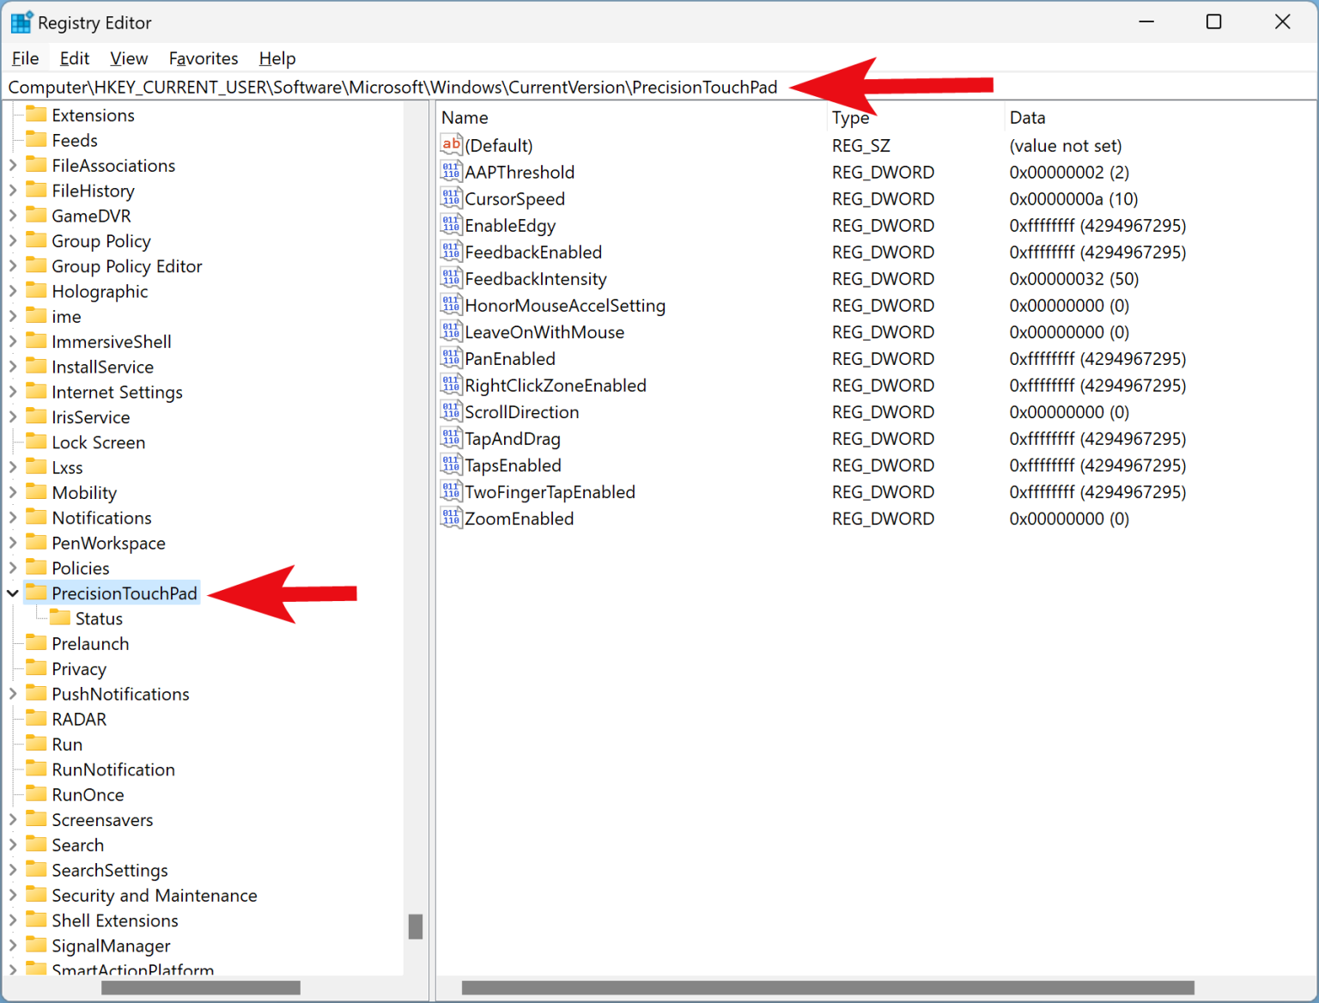This screenshot has width=1319, height=1003.
Task: Expand the Shell Extensions node
Action: tap(12, 920)
